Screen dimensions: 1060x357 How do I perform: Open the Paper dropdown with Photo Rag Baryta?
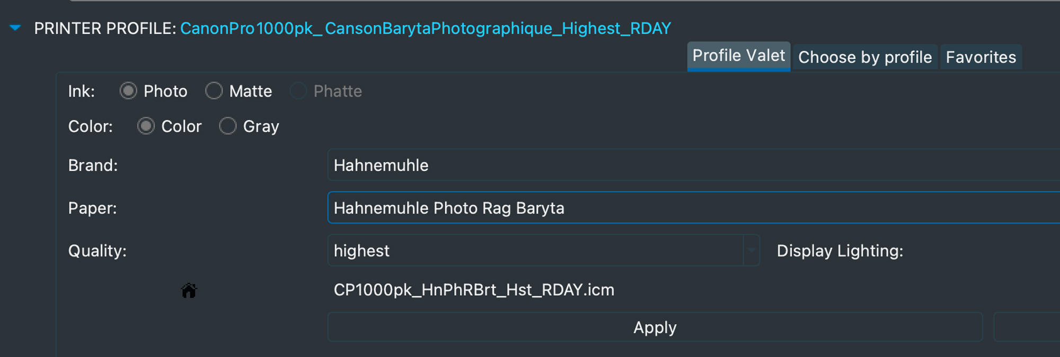pyautogui.click(x=689, y=208)
